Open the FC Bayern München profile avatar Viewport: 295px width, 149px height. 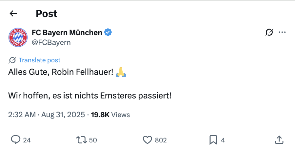point(18,37)
